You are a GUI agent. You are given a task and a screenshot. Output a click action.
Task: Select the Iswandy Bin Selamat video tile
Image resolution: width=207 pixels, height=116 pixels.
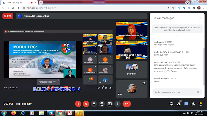click(x=132, y=31)
